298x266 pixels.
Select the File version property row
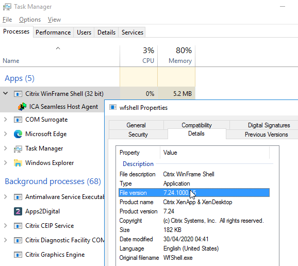click(194, 193)
